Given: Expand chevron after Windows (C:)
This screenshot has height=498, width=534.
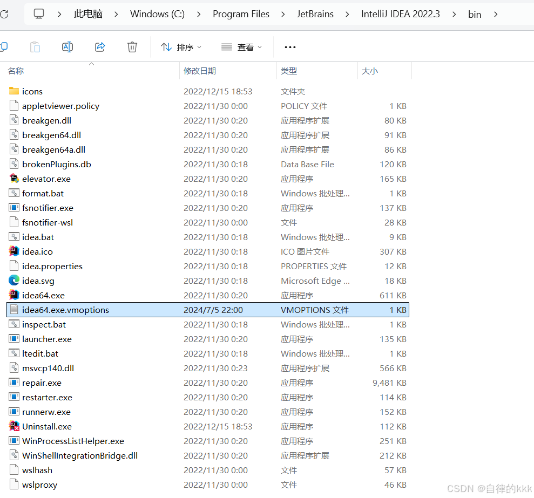Looking at the screenshot, I should 199,14.
